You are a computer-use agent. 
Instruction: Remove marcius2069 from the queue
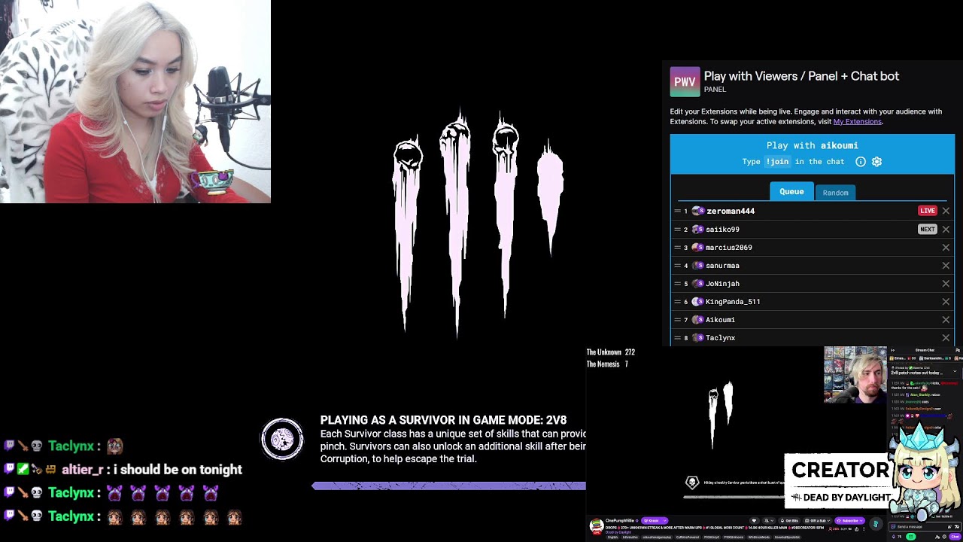click(x=946, y=247)
